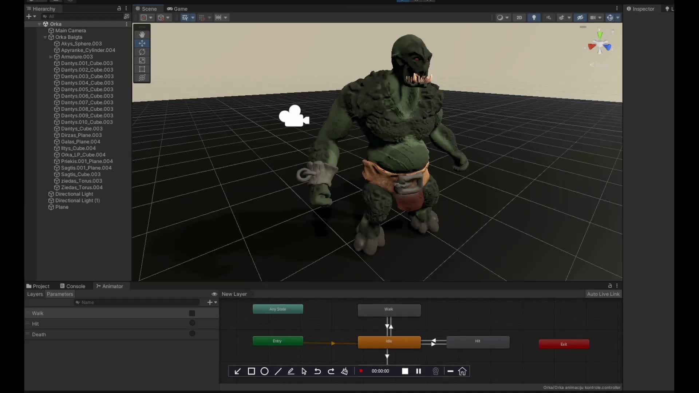699x393 pixels.
Task: Select the pen annotation tool in the recorder bar
Action: (x=291, y=371)
